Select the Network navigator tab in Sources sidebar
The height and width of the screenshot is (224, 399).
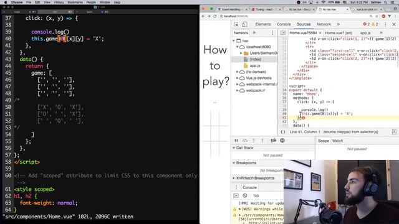click(x=241, y=33)
